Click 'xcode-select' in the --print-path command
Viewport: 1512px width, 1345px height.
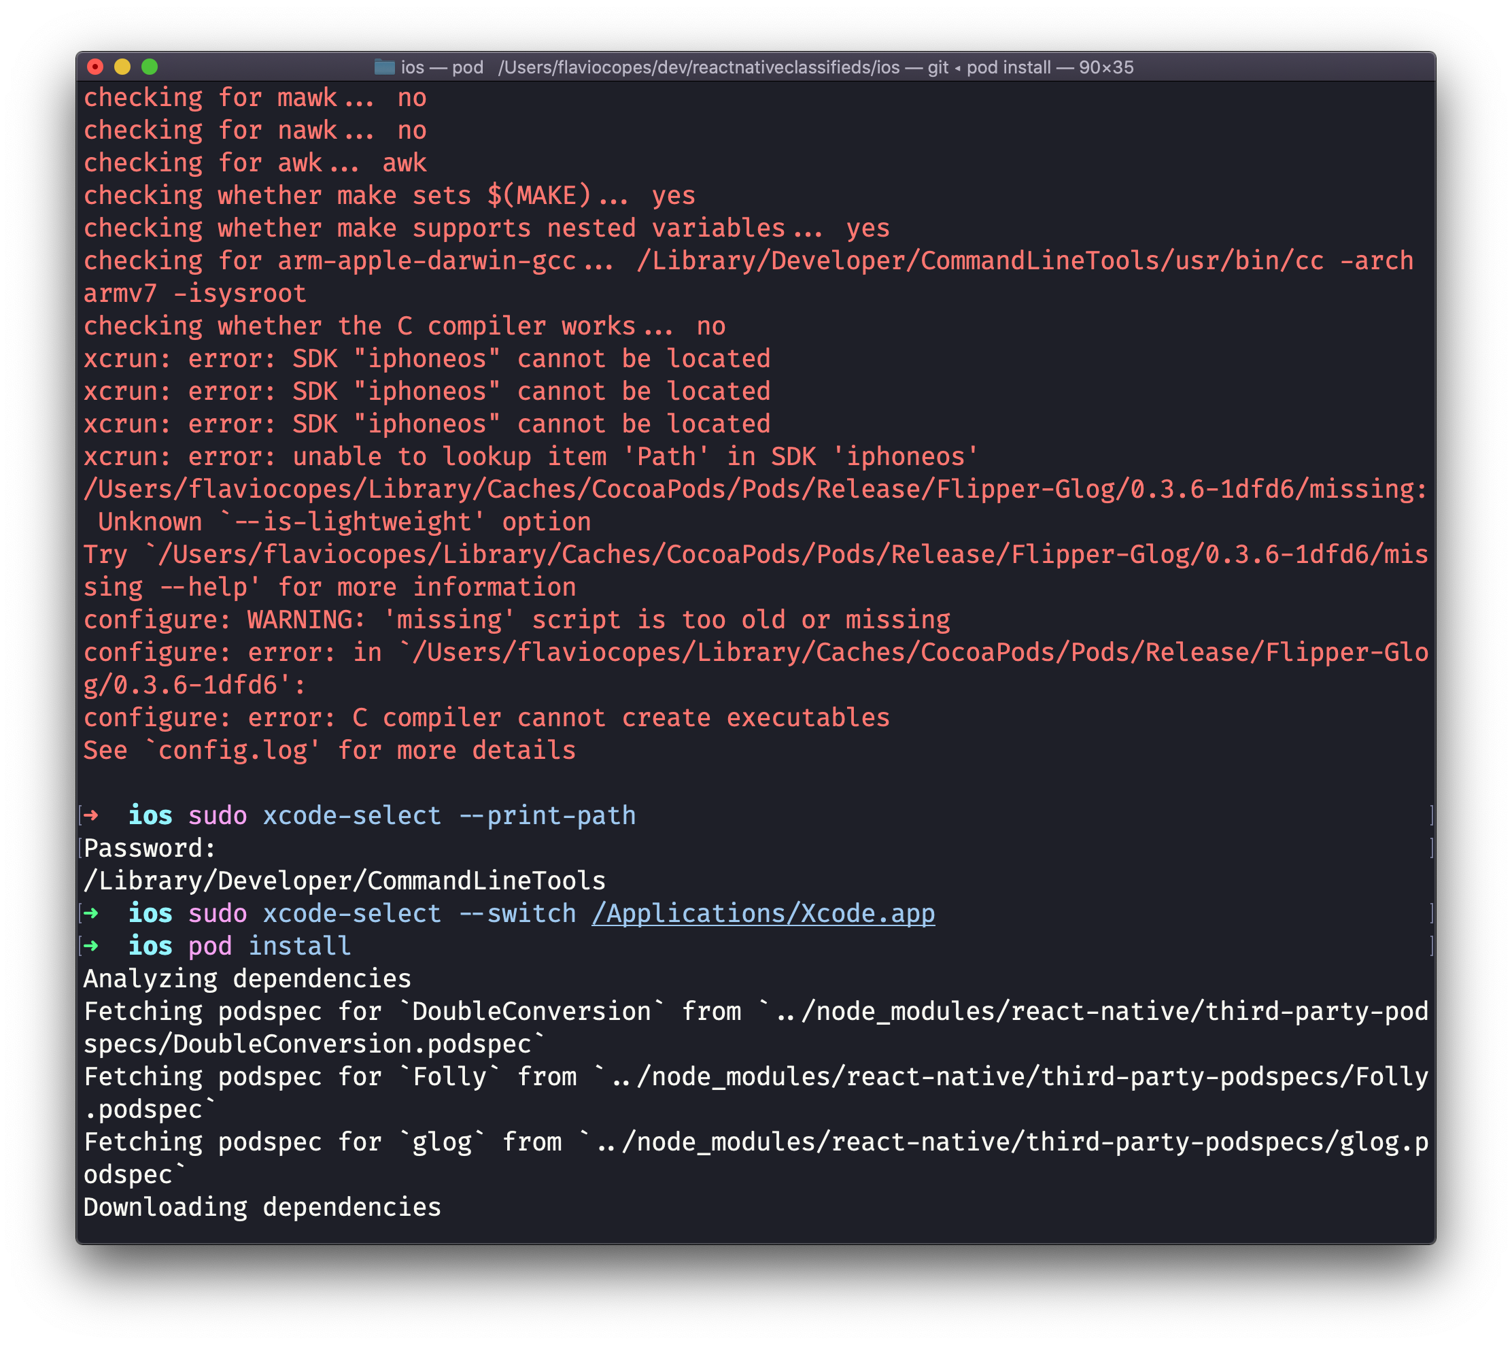point(352,815)
